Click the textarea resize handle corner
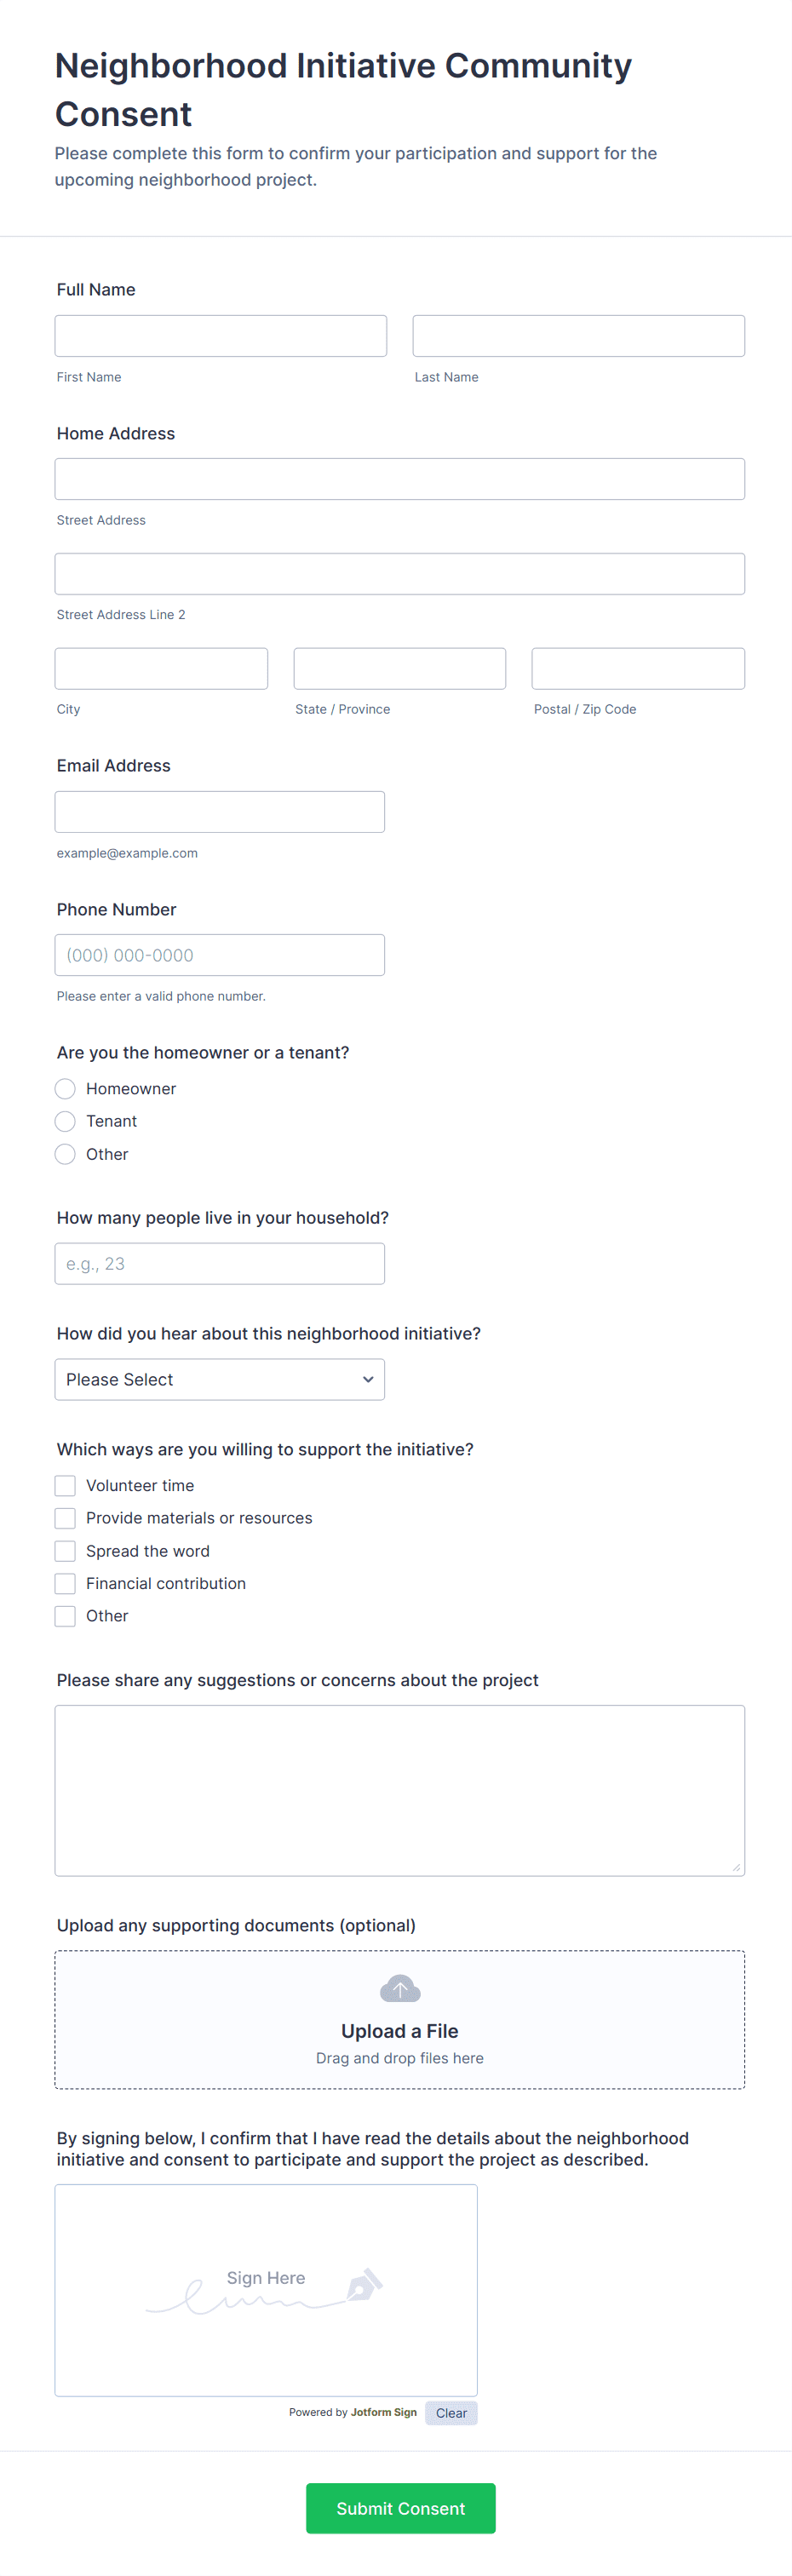Image resolution: width=792 pixels, height=2576 pixels. click(x=736, y=1867)
